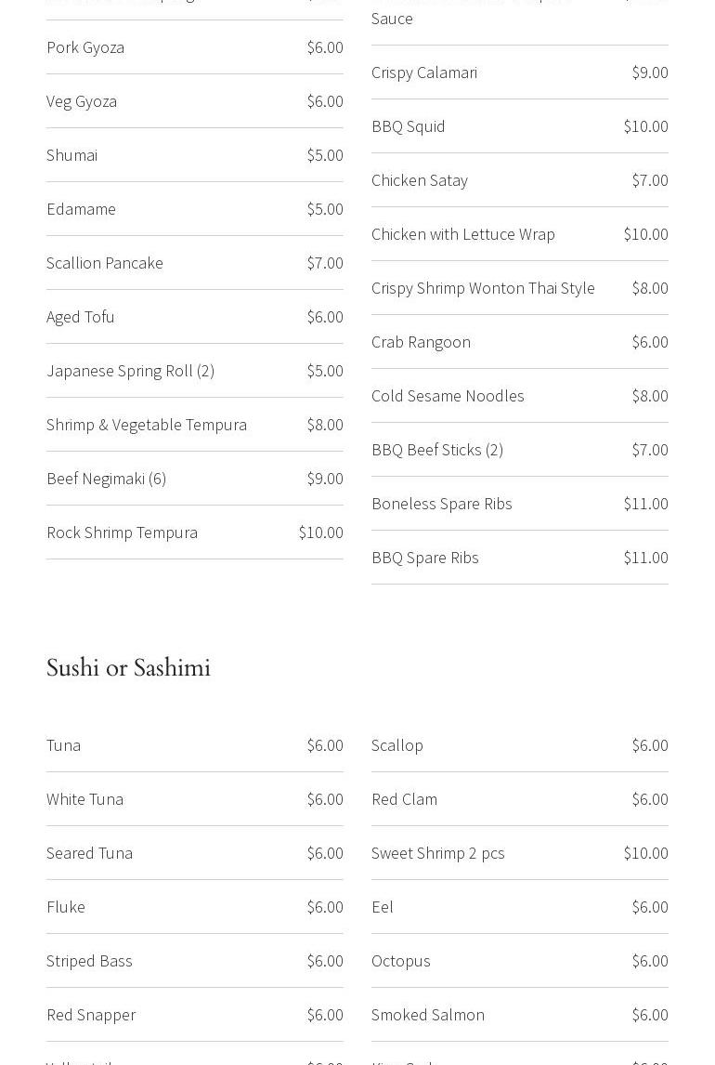Image resolution: width=715 pixels, height=1065 pixels.
Task: Click the Boneless Spare Ribs entry
Action: click(442, 504)
